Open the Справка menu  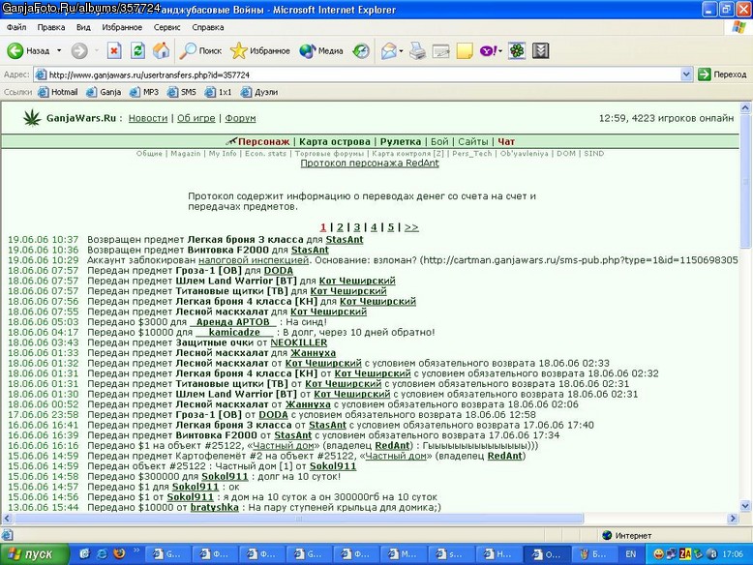207,27
